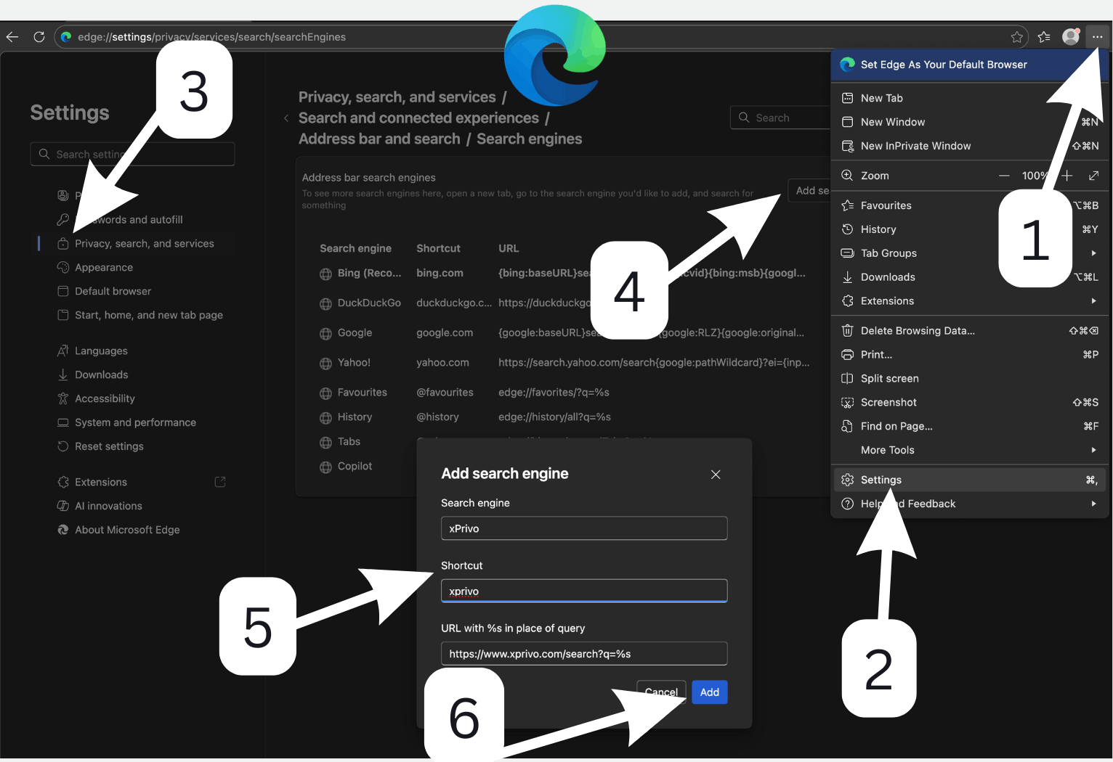
Task: Open History from the menu
Action: [x=970, y=229]
